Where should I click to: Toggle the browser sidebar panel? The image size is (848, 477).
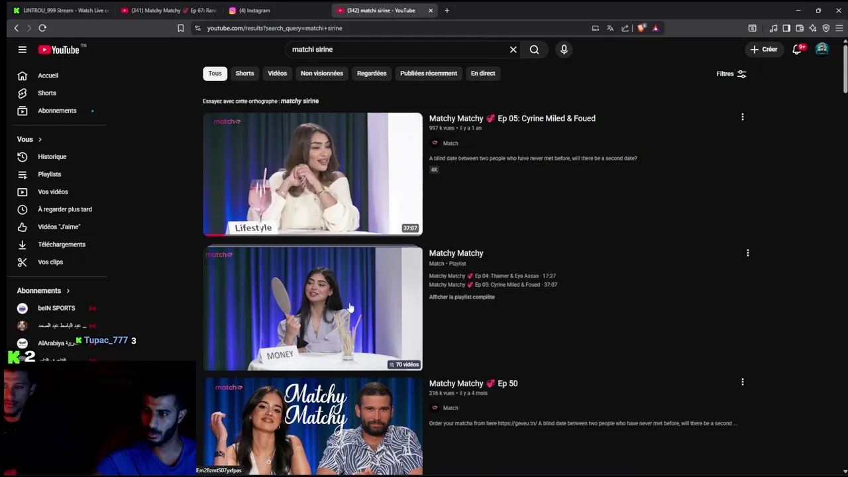(786, 28)
